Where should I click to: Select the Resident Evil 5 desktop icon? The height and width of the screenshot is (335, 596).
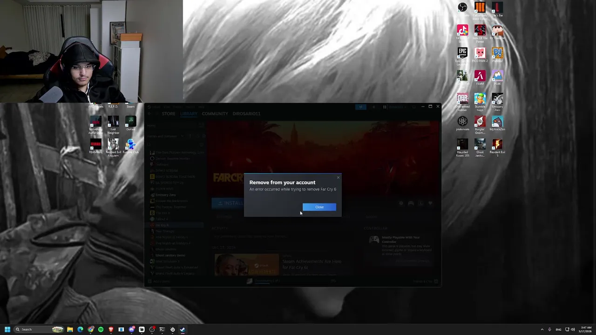click(497, 147)
